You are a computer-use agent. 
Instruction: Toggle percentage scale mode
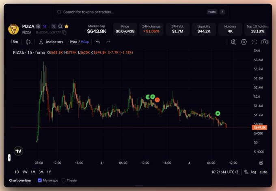pyautogui.click(x=246, y=172)
